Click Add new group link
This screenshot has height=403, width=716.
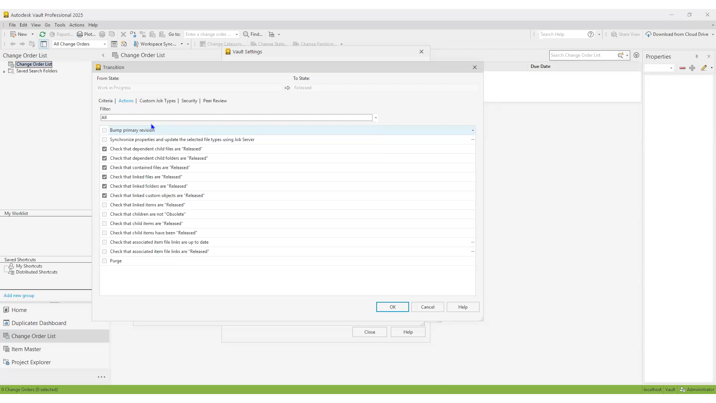coord(19,296)
